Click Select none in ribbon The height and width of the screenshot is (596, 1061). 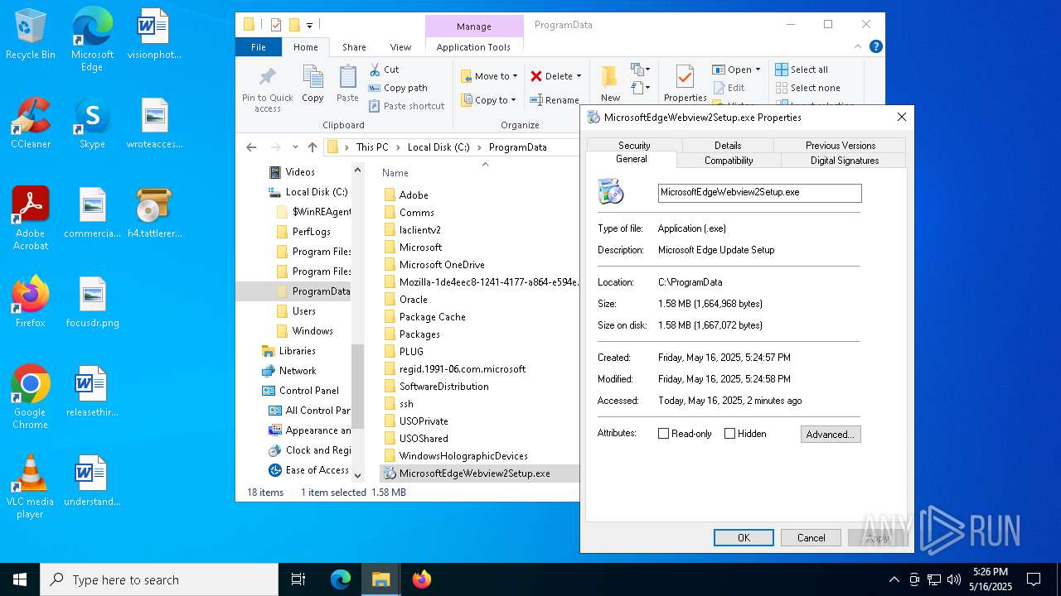pos(807,88)
